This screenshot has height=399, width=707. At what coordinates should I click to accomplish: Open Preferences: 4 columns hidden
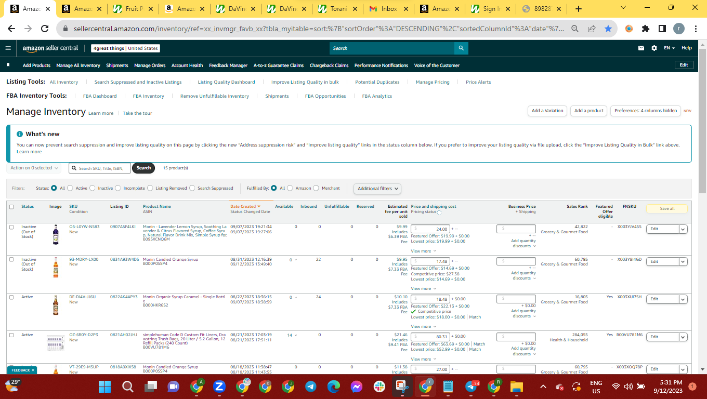pos(646,111)
